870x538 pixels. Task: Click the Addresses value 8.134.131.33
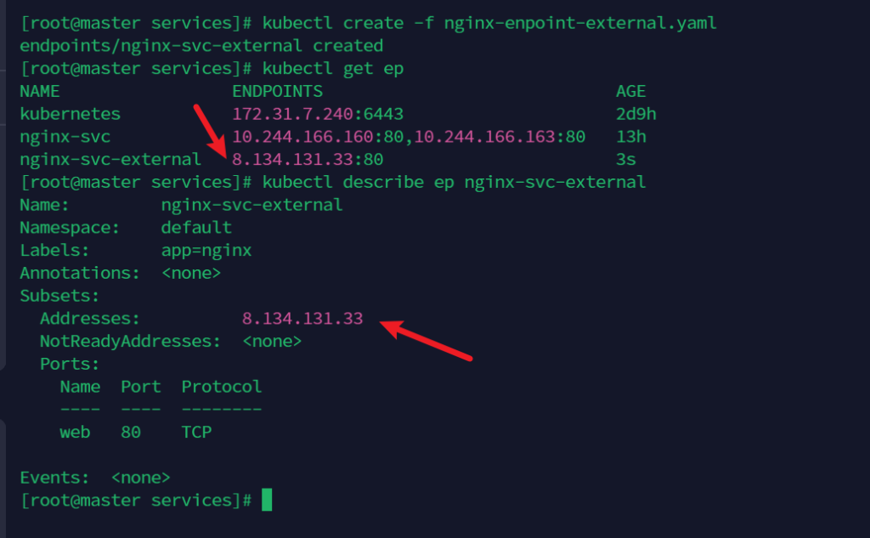click(x=302, y=319)
